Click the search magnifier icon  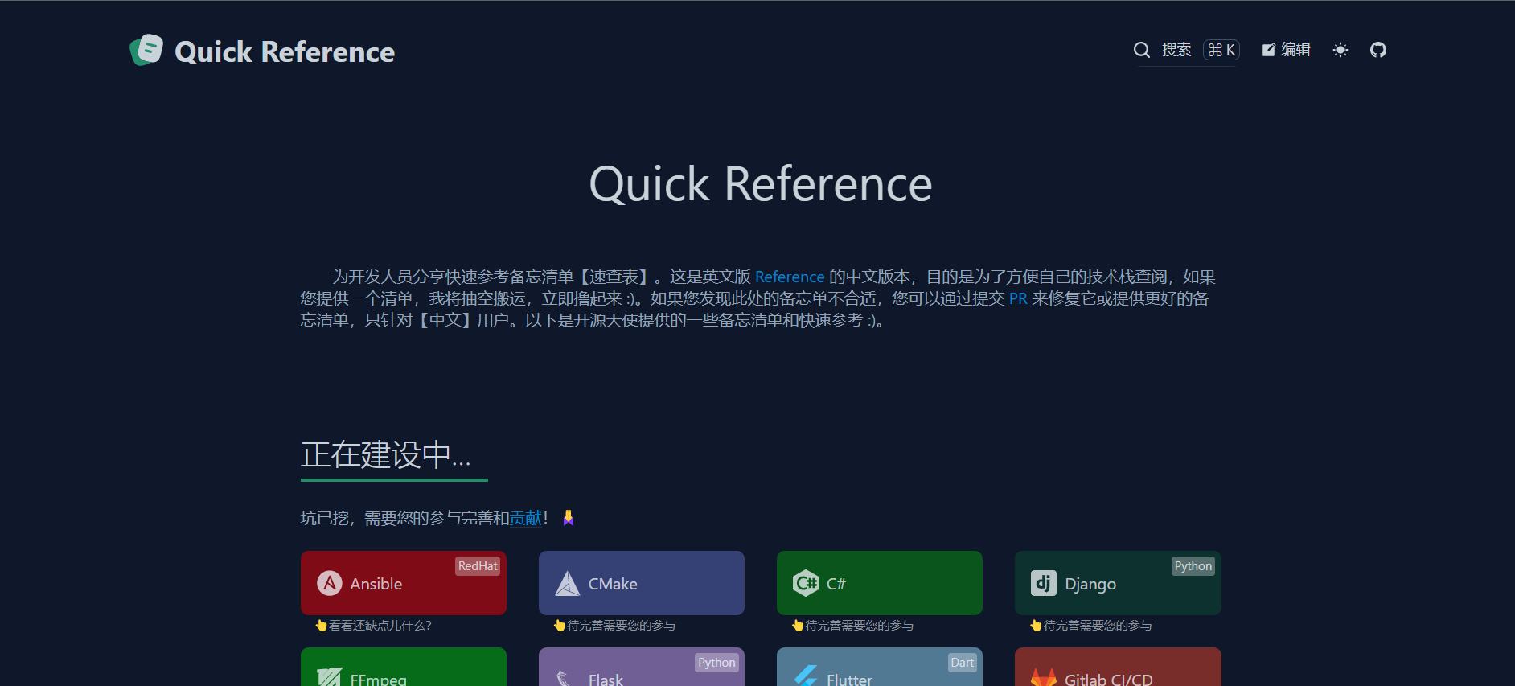pyautogui.click(x=1141, y=50)
